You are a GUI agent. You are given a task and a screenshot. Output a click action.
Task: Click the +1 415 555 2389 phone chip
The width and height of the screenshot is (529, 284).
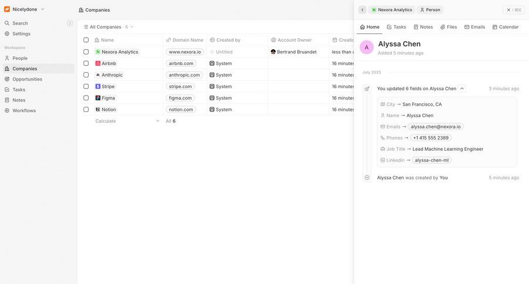click(430, 138)
